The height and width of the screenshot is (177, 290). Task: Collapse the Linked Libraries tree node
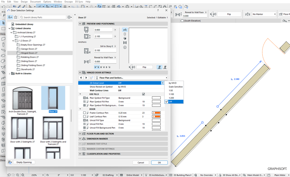tap(9, 28)
